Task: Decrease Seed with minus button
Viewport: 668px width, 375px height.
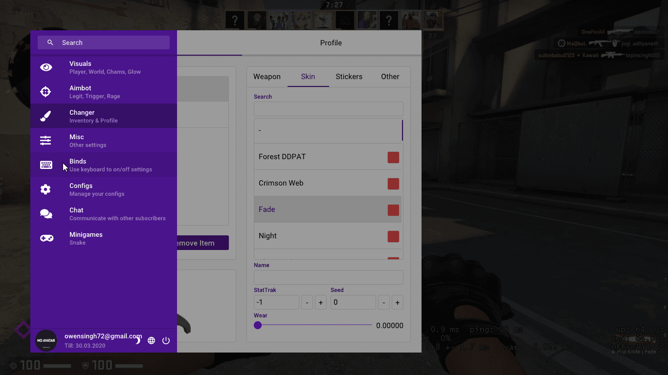Action: [384, 303]
